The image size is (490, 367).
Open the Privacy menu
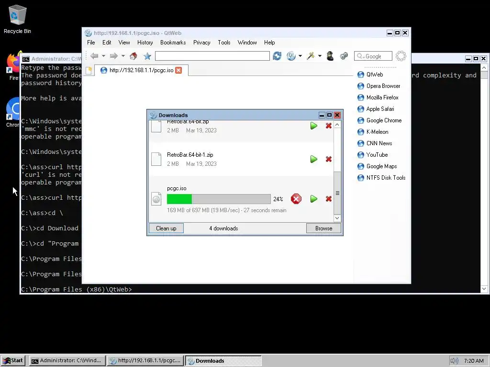coord(201,43)
